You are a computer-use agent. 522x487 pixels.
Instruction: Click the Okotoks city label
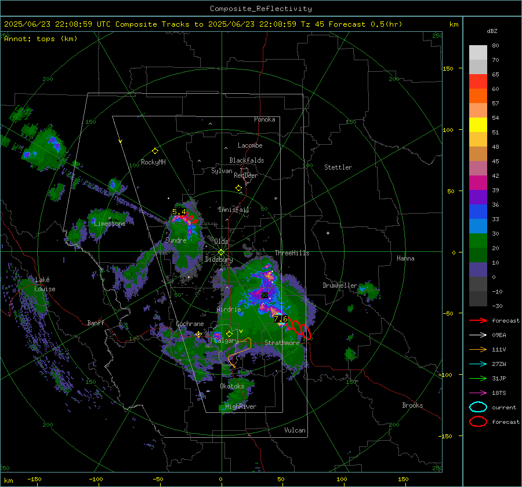[232, 386]
